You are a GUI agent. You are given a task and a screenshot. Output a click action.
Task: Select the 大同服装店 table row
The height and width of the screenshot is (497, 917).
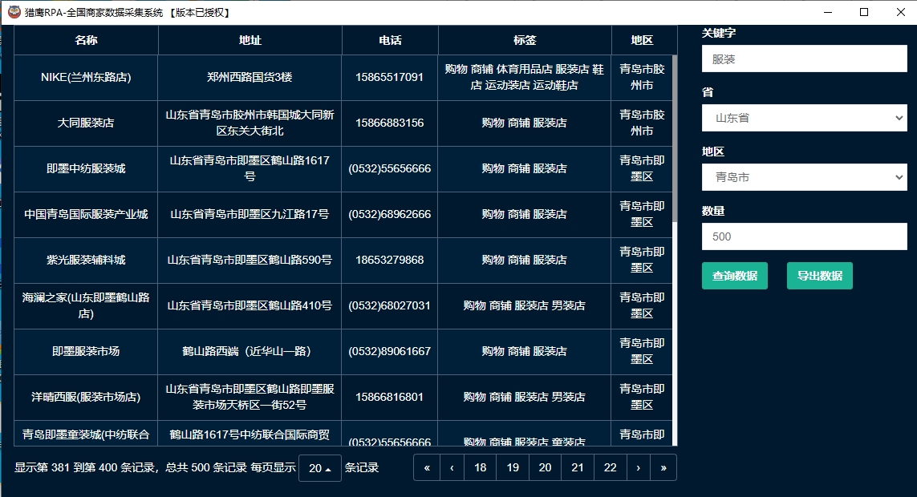pyautogui.click(x=86, y=123)
